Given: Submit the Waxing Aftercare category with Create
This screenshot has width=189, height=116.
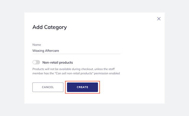Looking at the screenshot, I should 82,87.
